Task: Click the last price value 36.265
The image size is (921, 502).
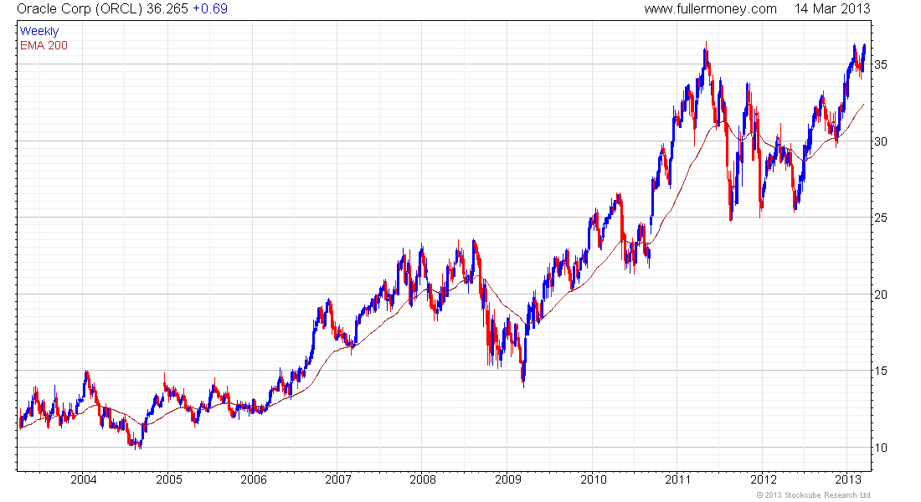Action: click(167, 9)
